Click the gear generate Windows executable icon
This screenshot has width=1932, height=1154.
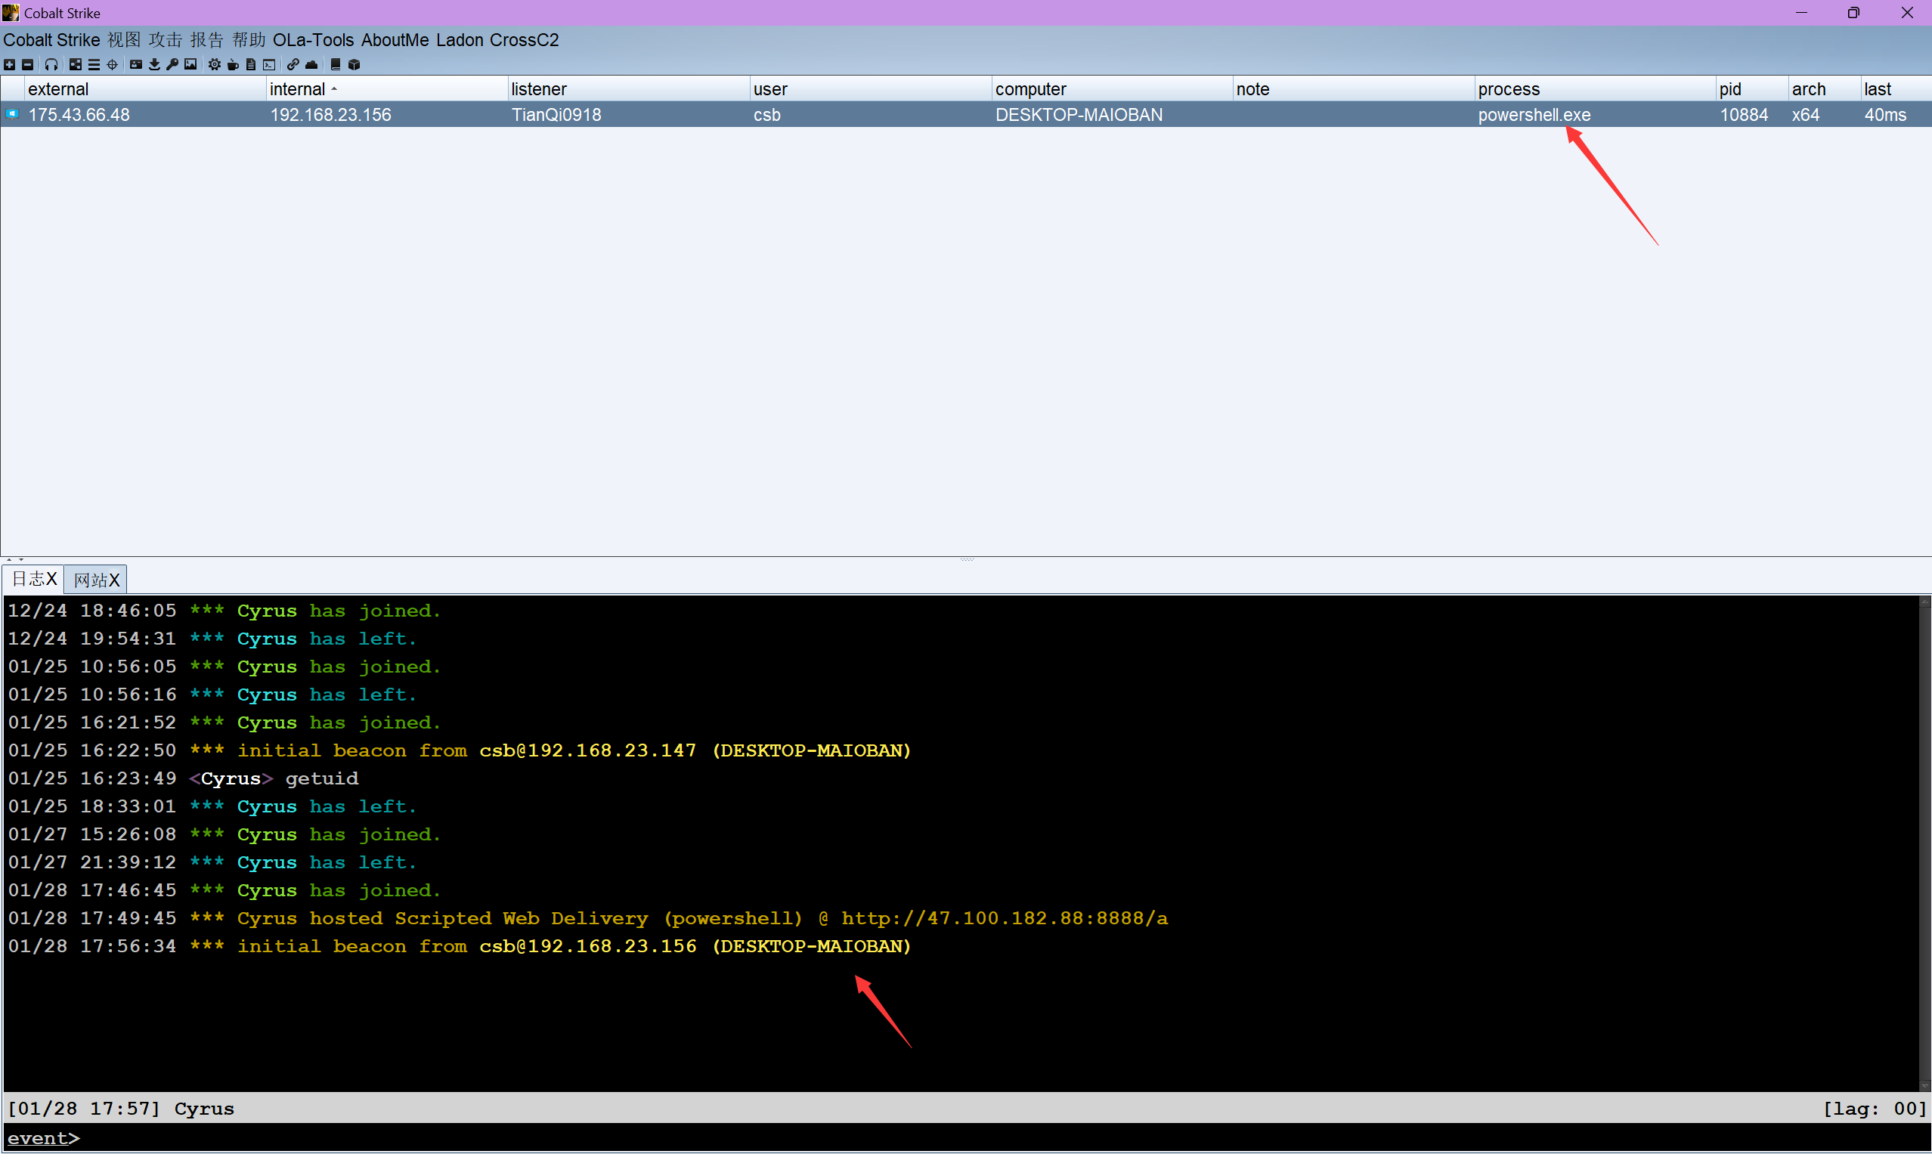[x=215, y=64]
